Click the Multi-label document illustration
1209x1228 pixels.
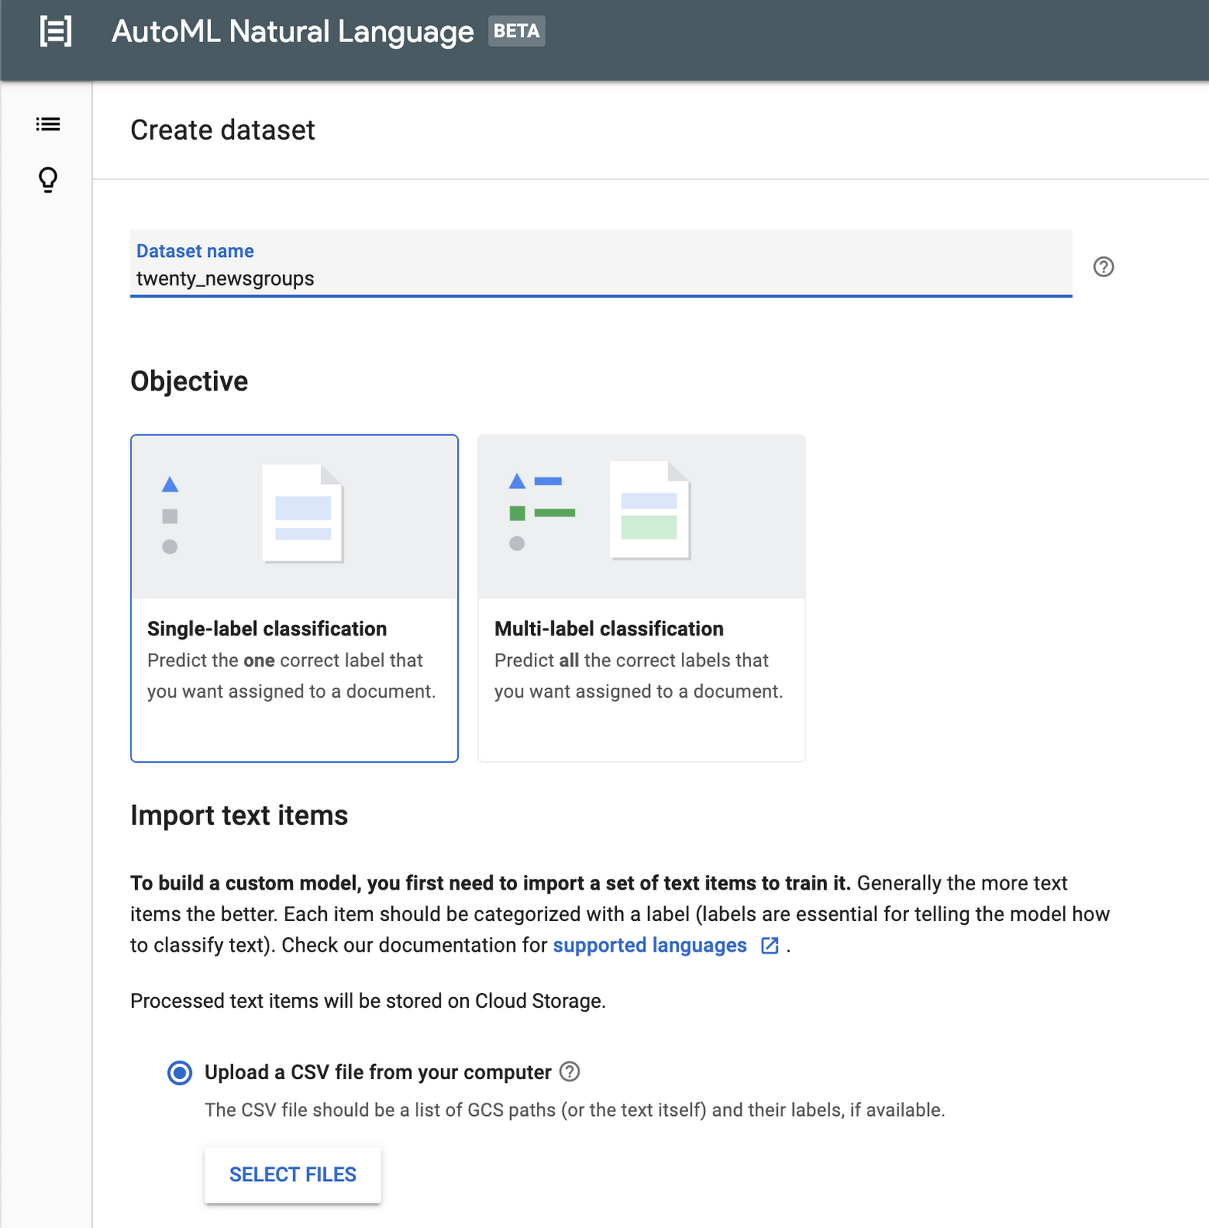651,510
